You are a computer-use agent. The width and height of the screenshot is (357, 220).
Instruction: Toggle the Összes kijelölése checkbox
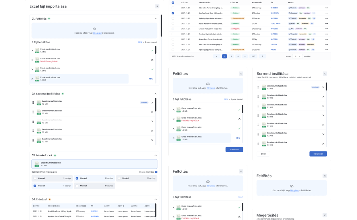point(156,172)
